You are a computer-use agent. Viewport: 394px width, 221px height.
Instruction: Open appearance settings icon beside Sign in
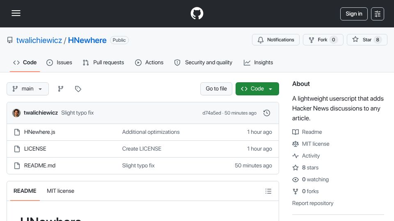point(378,14)
